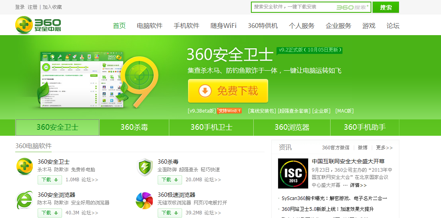
Task: Open 论坛 navigation item
Action: [x=393, y=26]
